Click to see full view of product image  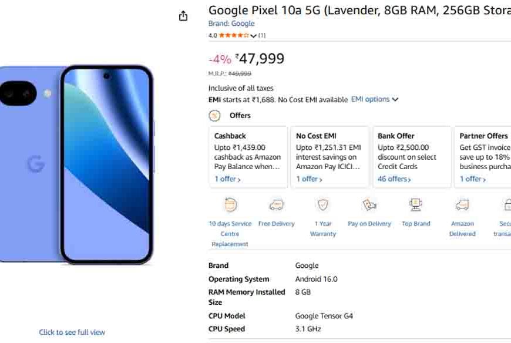(71, 332)
